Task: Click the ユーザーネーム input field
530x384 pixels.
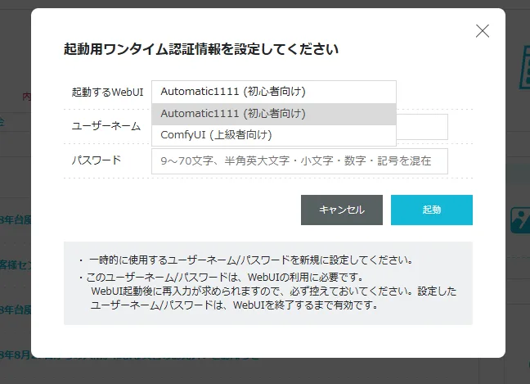Action: click(x=422, y=127)
